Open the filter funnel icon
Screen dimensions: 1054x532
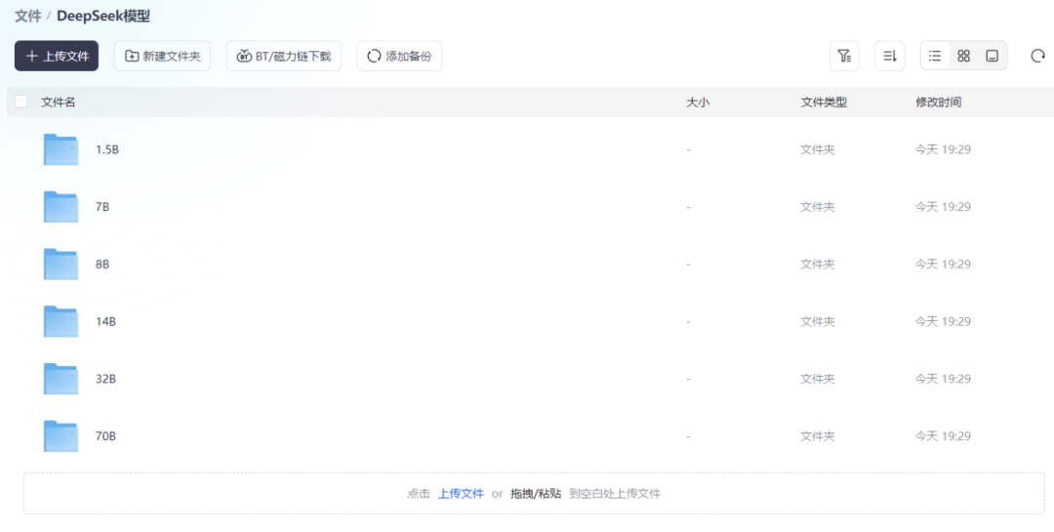[844, 56]
